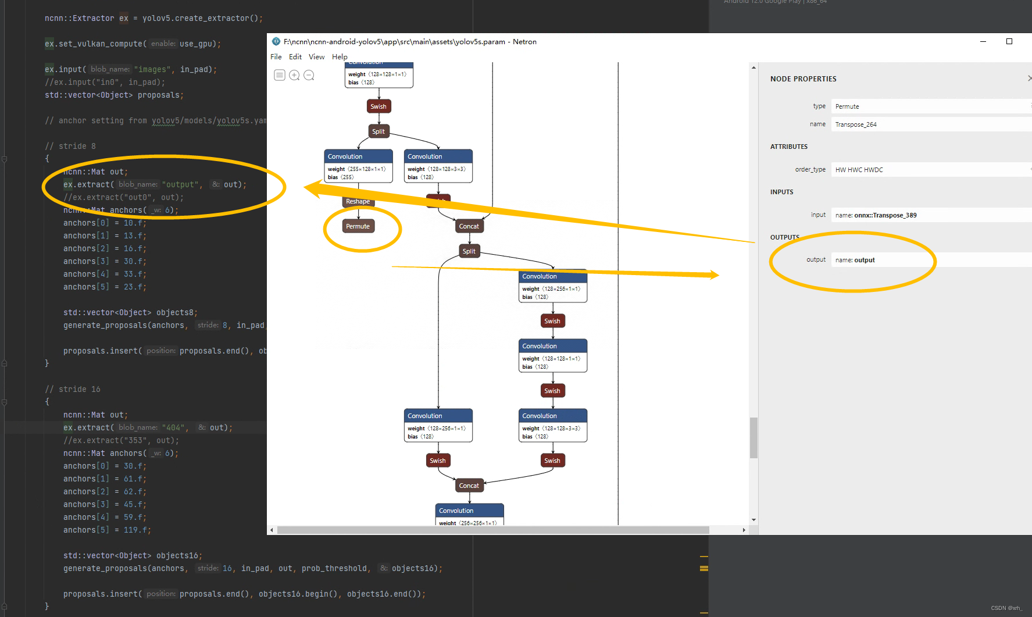Select the Swish node under the 128×128×1×1 right Convolution
Viewport: 1032px width, 617px height.
[552, 391]
